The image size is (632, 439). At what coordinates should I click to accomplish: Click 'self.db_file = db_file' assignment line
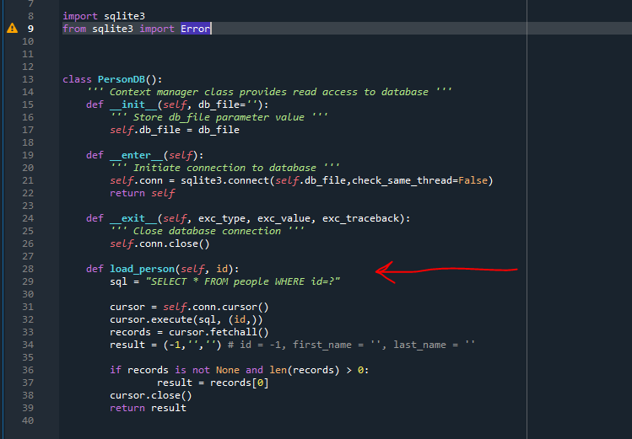click(x=175, y=130)
